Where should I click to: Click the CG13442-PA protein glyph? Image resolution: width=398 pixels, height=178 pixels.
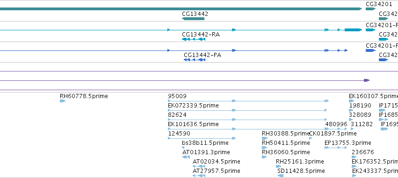(x=195, y=60)
